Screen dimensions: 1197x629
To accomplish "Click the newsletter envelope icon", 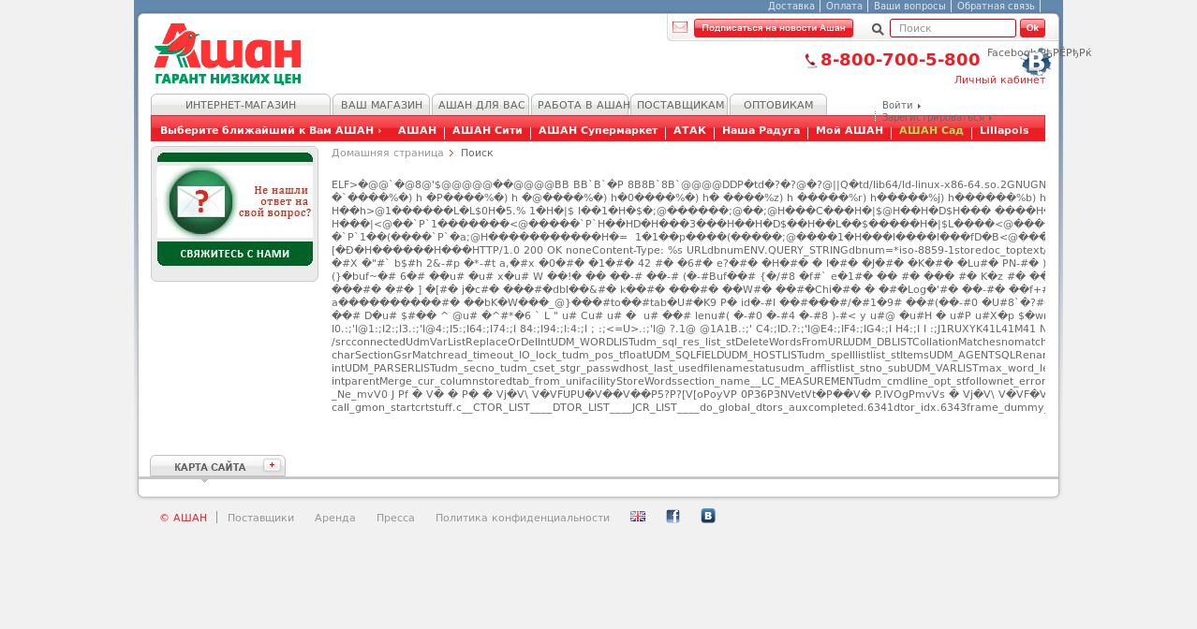I will 680,27.
